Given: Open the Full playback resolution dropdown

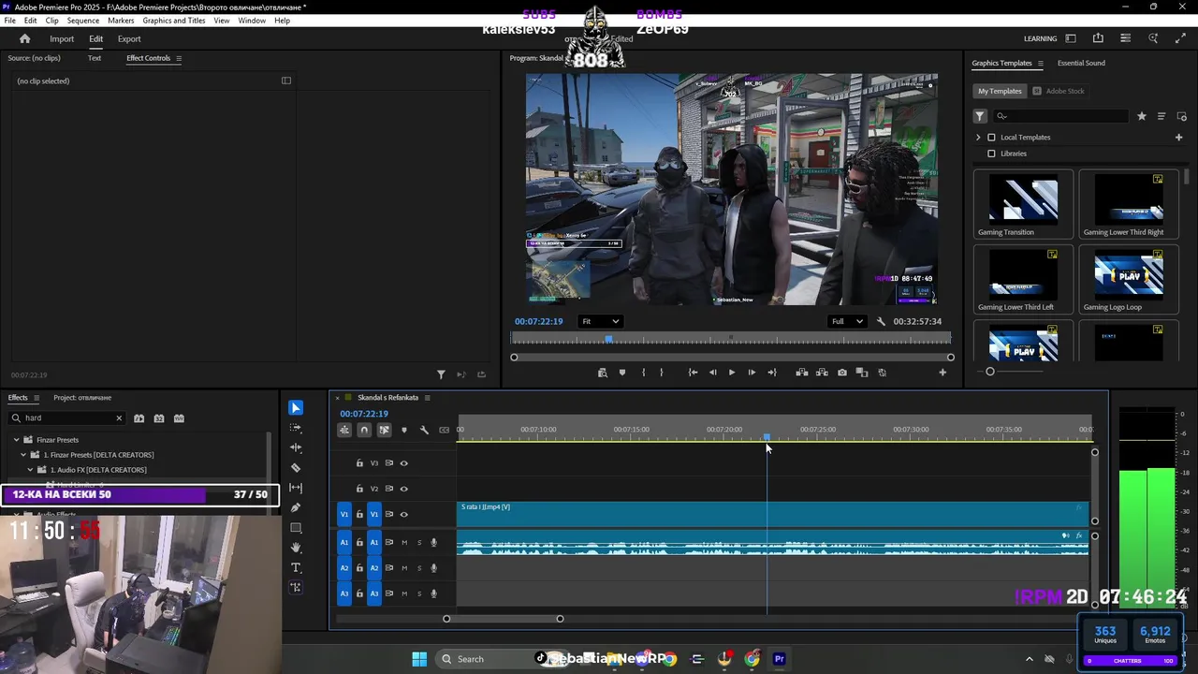Looking at the screenshot, I should coord(846,321).
